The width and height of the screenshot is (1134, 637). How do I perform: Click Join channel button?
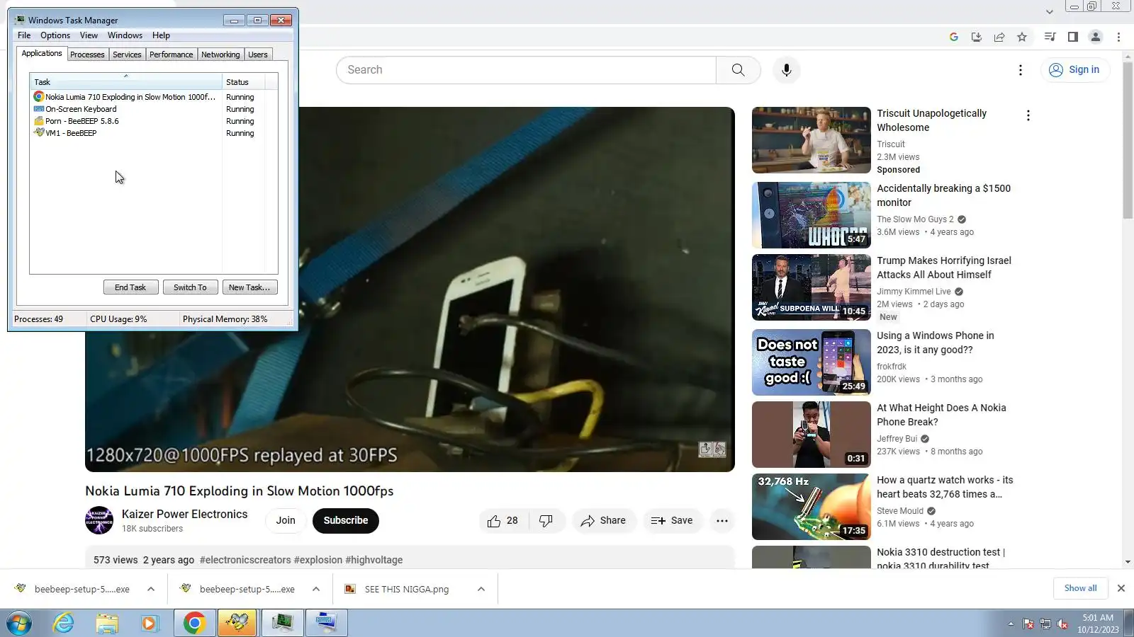point(286,521)
